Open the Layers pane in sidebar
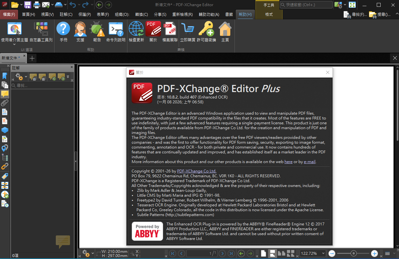This screenshot has width=399, height=259. click(5, 130)
